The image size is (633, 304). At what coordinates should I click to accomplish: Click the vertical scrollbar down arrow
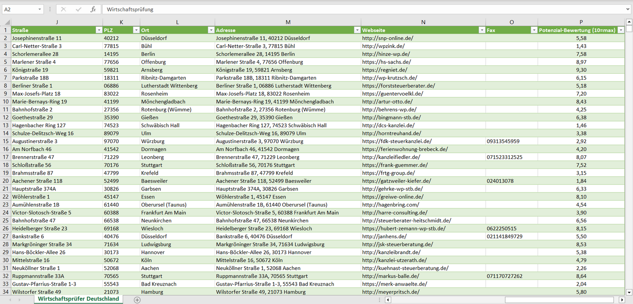(629, 292)
